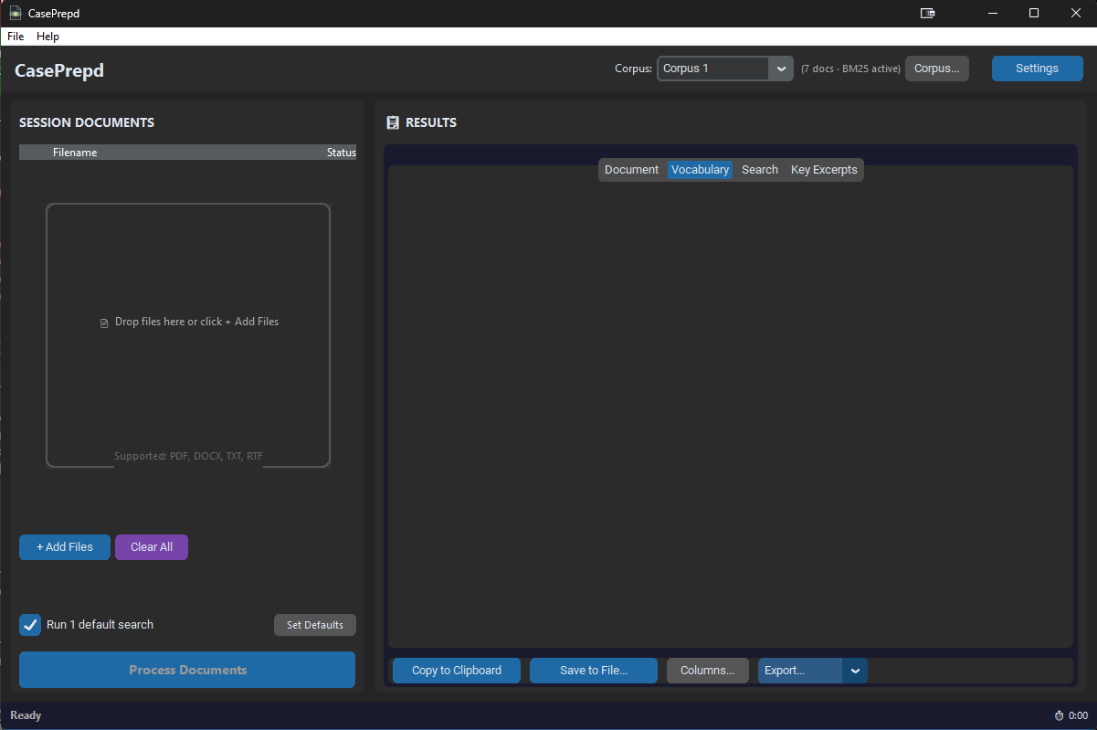1097x730 pixels.
Task: Click the compact view icon in title bar
Action: (x=926, y=13)
